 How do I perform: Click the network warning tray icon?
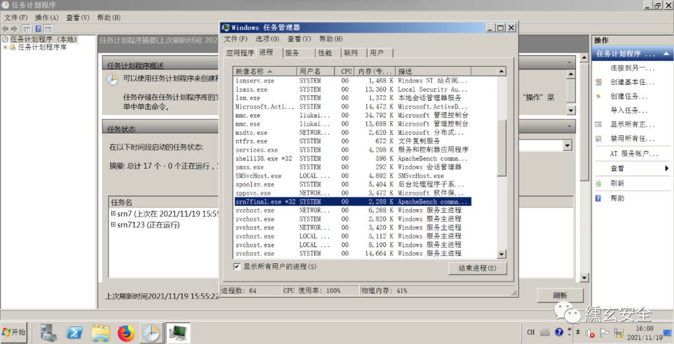pos(619,333)
